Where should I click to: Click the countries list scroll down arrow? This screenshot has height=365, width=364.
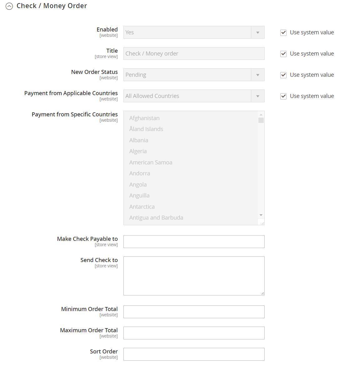coord(261,215)
